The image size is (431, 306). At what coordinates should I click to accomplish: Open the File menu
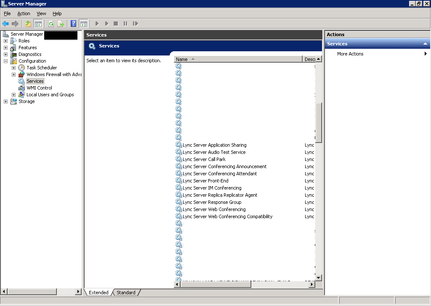coord(7,13)
